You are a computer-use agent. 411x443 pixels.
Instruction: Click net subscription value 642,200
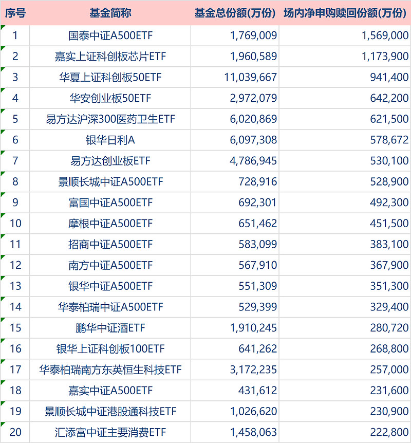pos(389,98)
